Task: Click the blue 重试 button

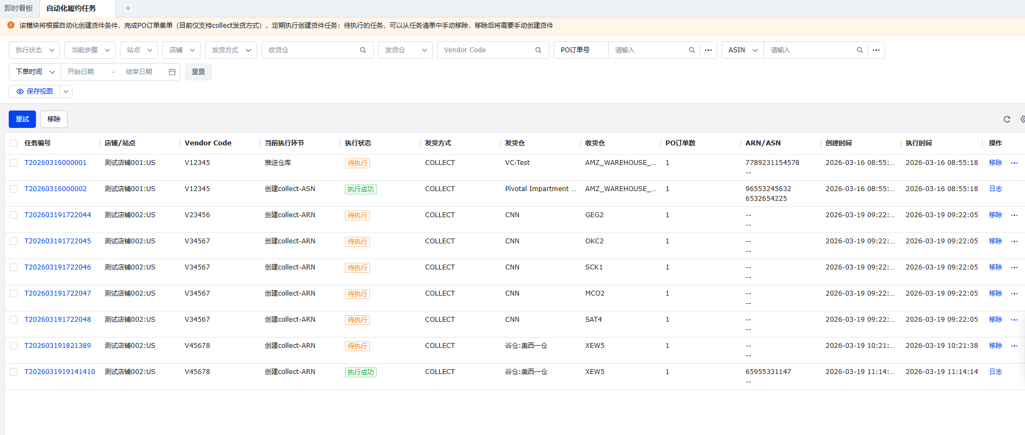Action: coord(22,119)
